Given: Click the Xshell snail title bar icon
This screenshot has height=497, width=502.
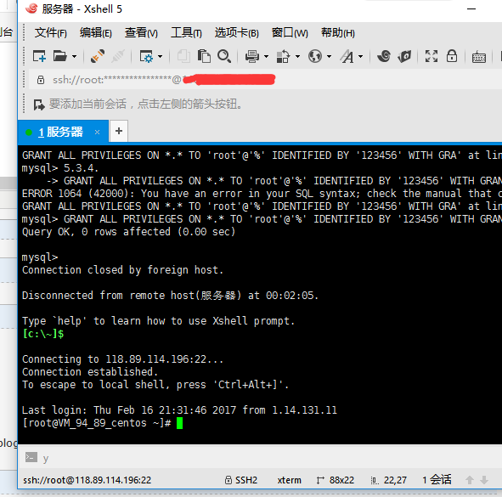Looking at the screenshot, I should tap(31, 8).
